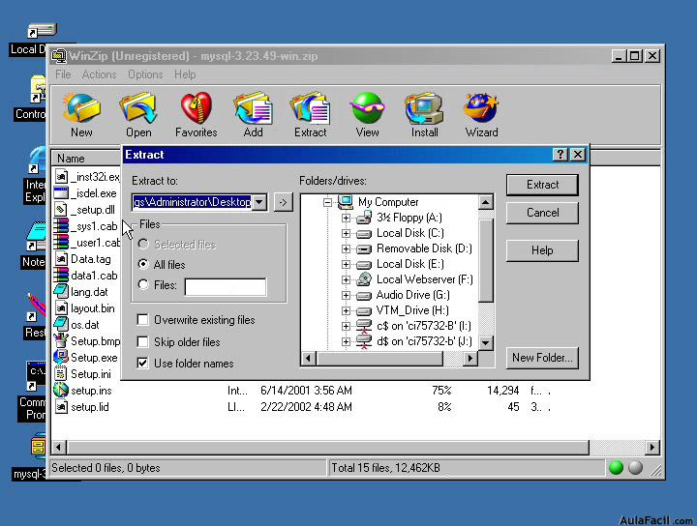
Task: Select the All files radio button
Action: point(143,264)
